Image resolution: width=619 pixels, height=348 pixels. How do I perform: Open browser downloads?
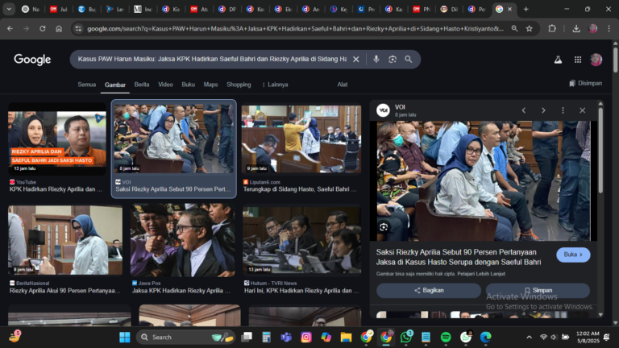point(576,28)
